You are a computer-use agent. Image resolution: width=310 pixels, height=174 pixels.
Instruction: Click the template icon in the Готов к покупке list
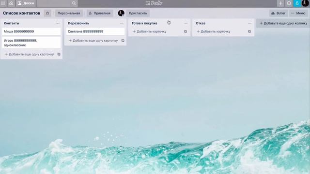tap(186, 31)
